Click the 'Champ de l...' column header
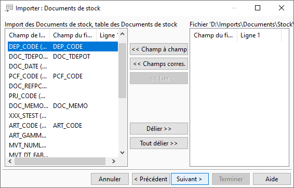Viewport: 294px width, 188px height. pyautogui.click(x=28, y=35)
